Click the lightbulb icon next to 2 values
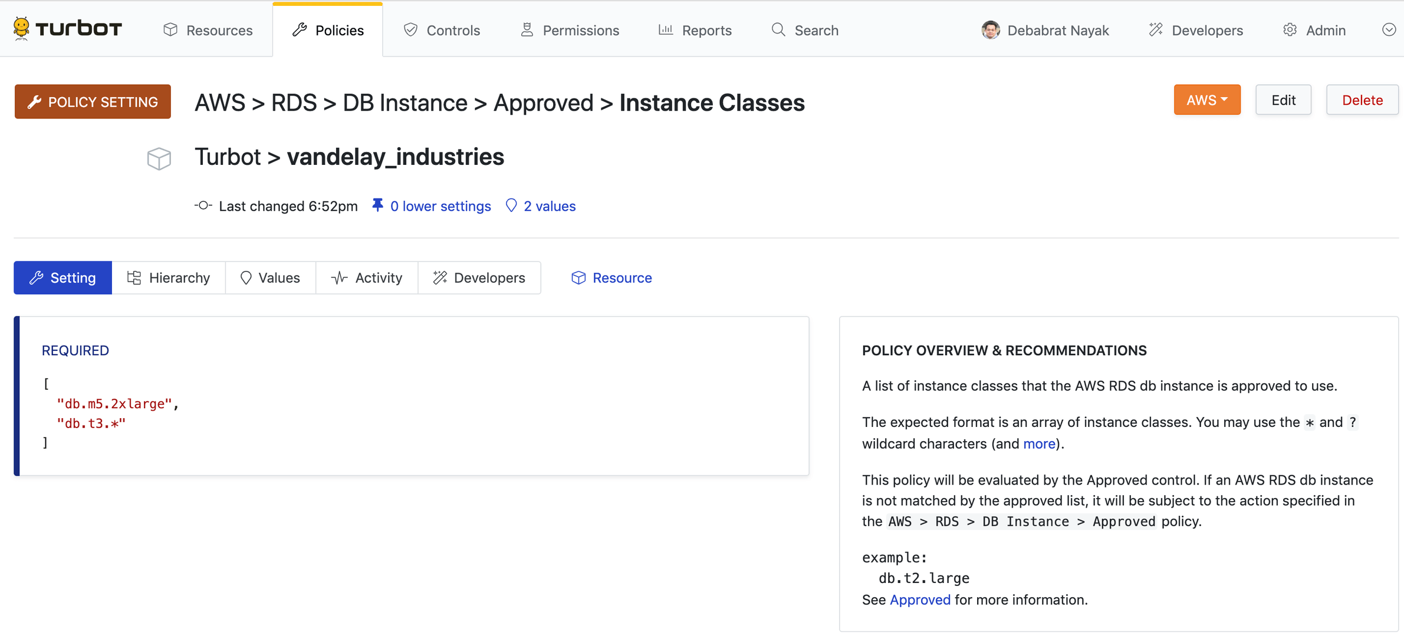 coord(511,206)
